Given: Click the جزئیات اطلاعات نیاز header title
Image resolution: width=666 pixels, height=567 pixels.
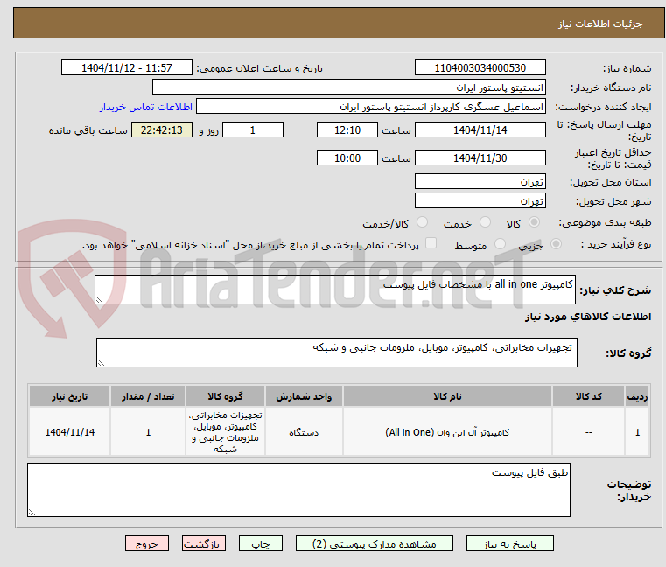Looking at the screenshot, I should [x=599, y=24].
